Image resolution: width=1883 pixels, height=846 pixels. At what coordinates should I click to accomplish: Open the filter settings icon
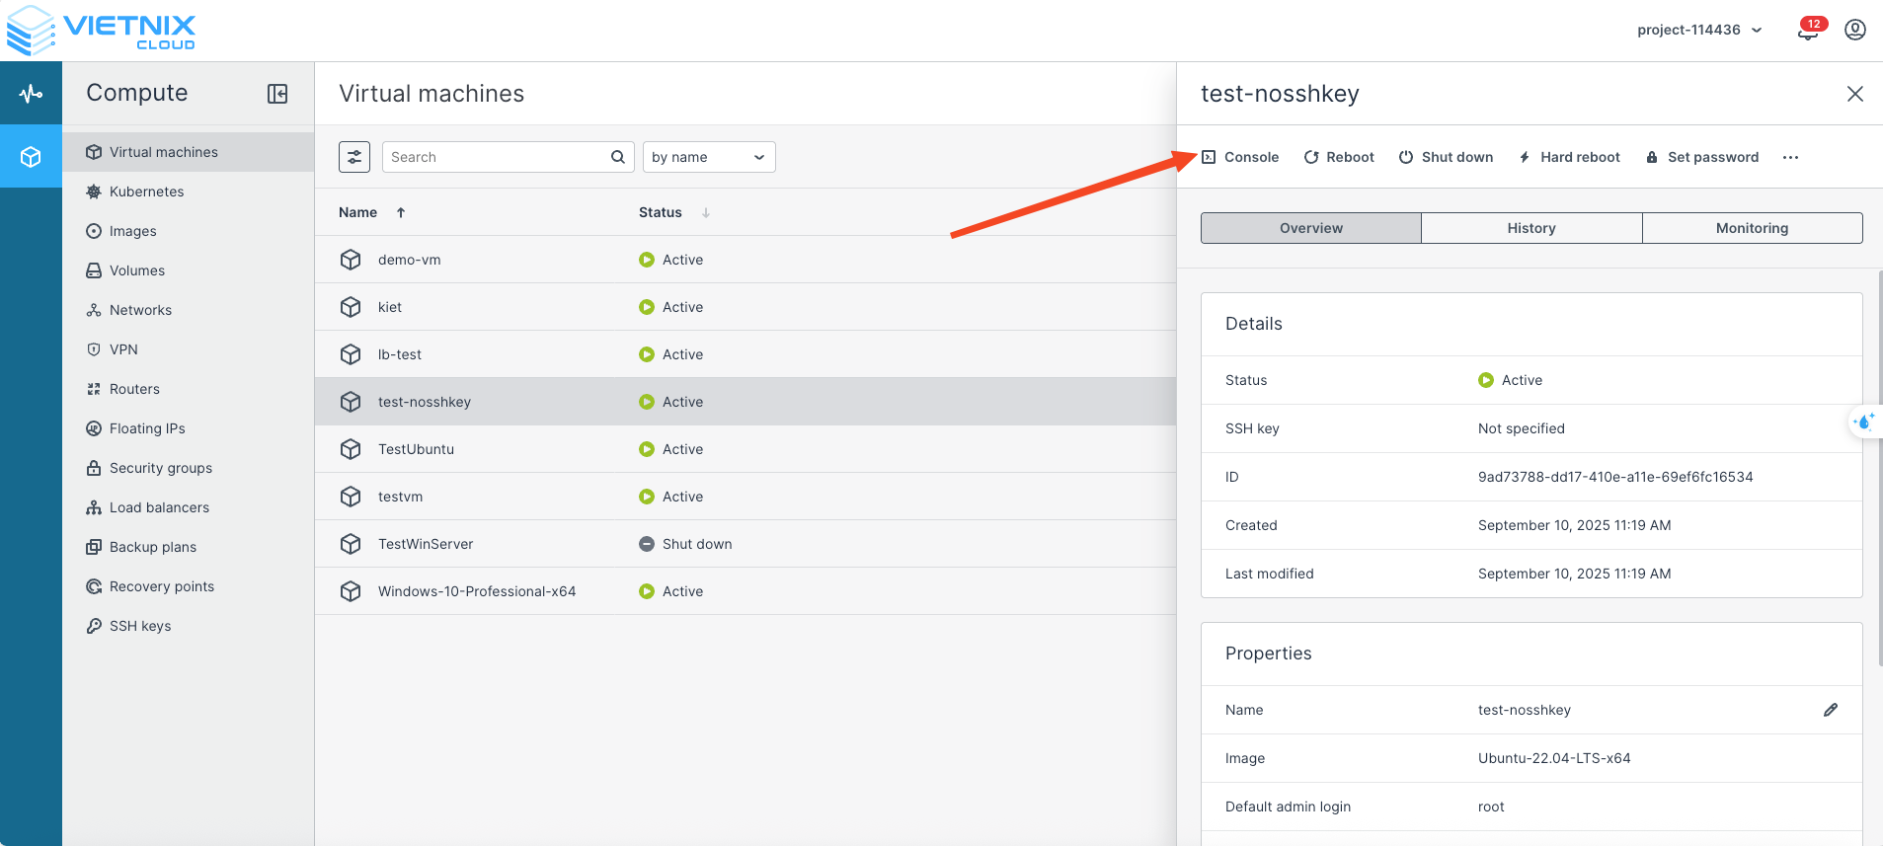click(354, 157)
